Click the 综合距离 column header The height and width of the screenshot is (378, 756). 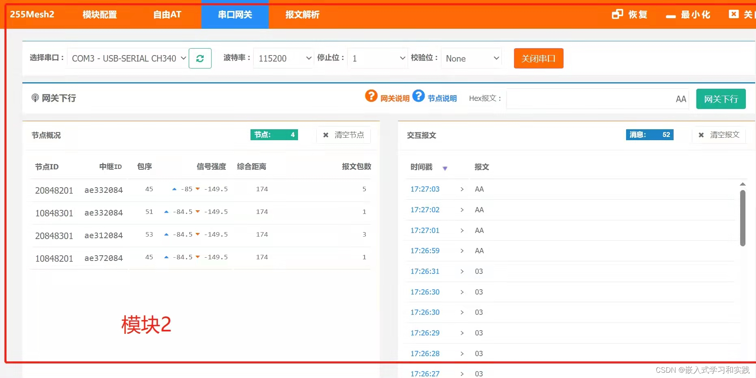point(252,167)
